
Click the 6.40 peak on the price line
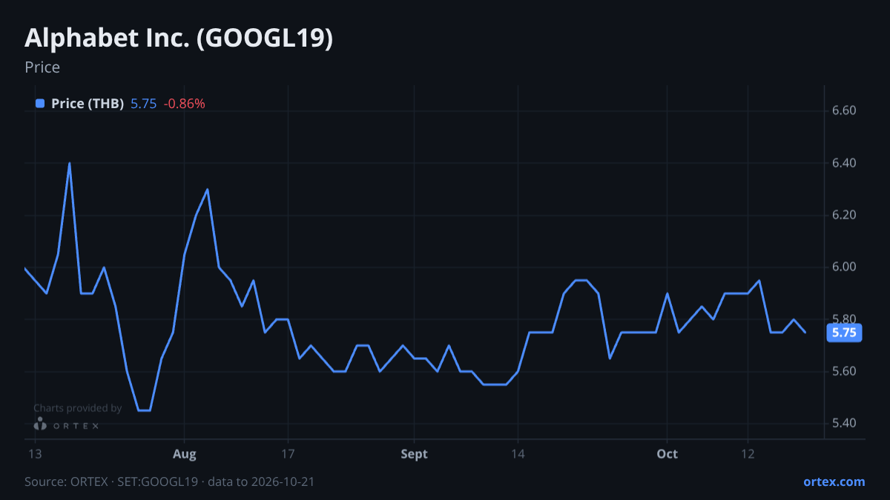pyautogui.click(x=70, y=163)
